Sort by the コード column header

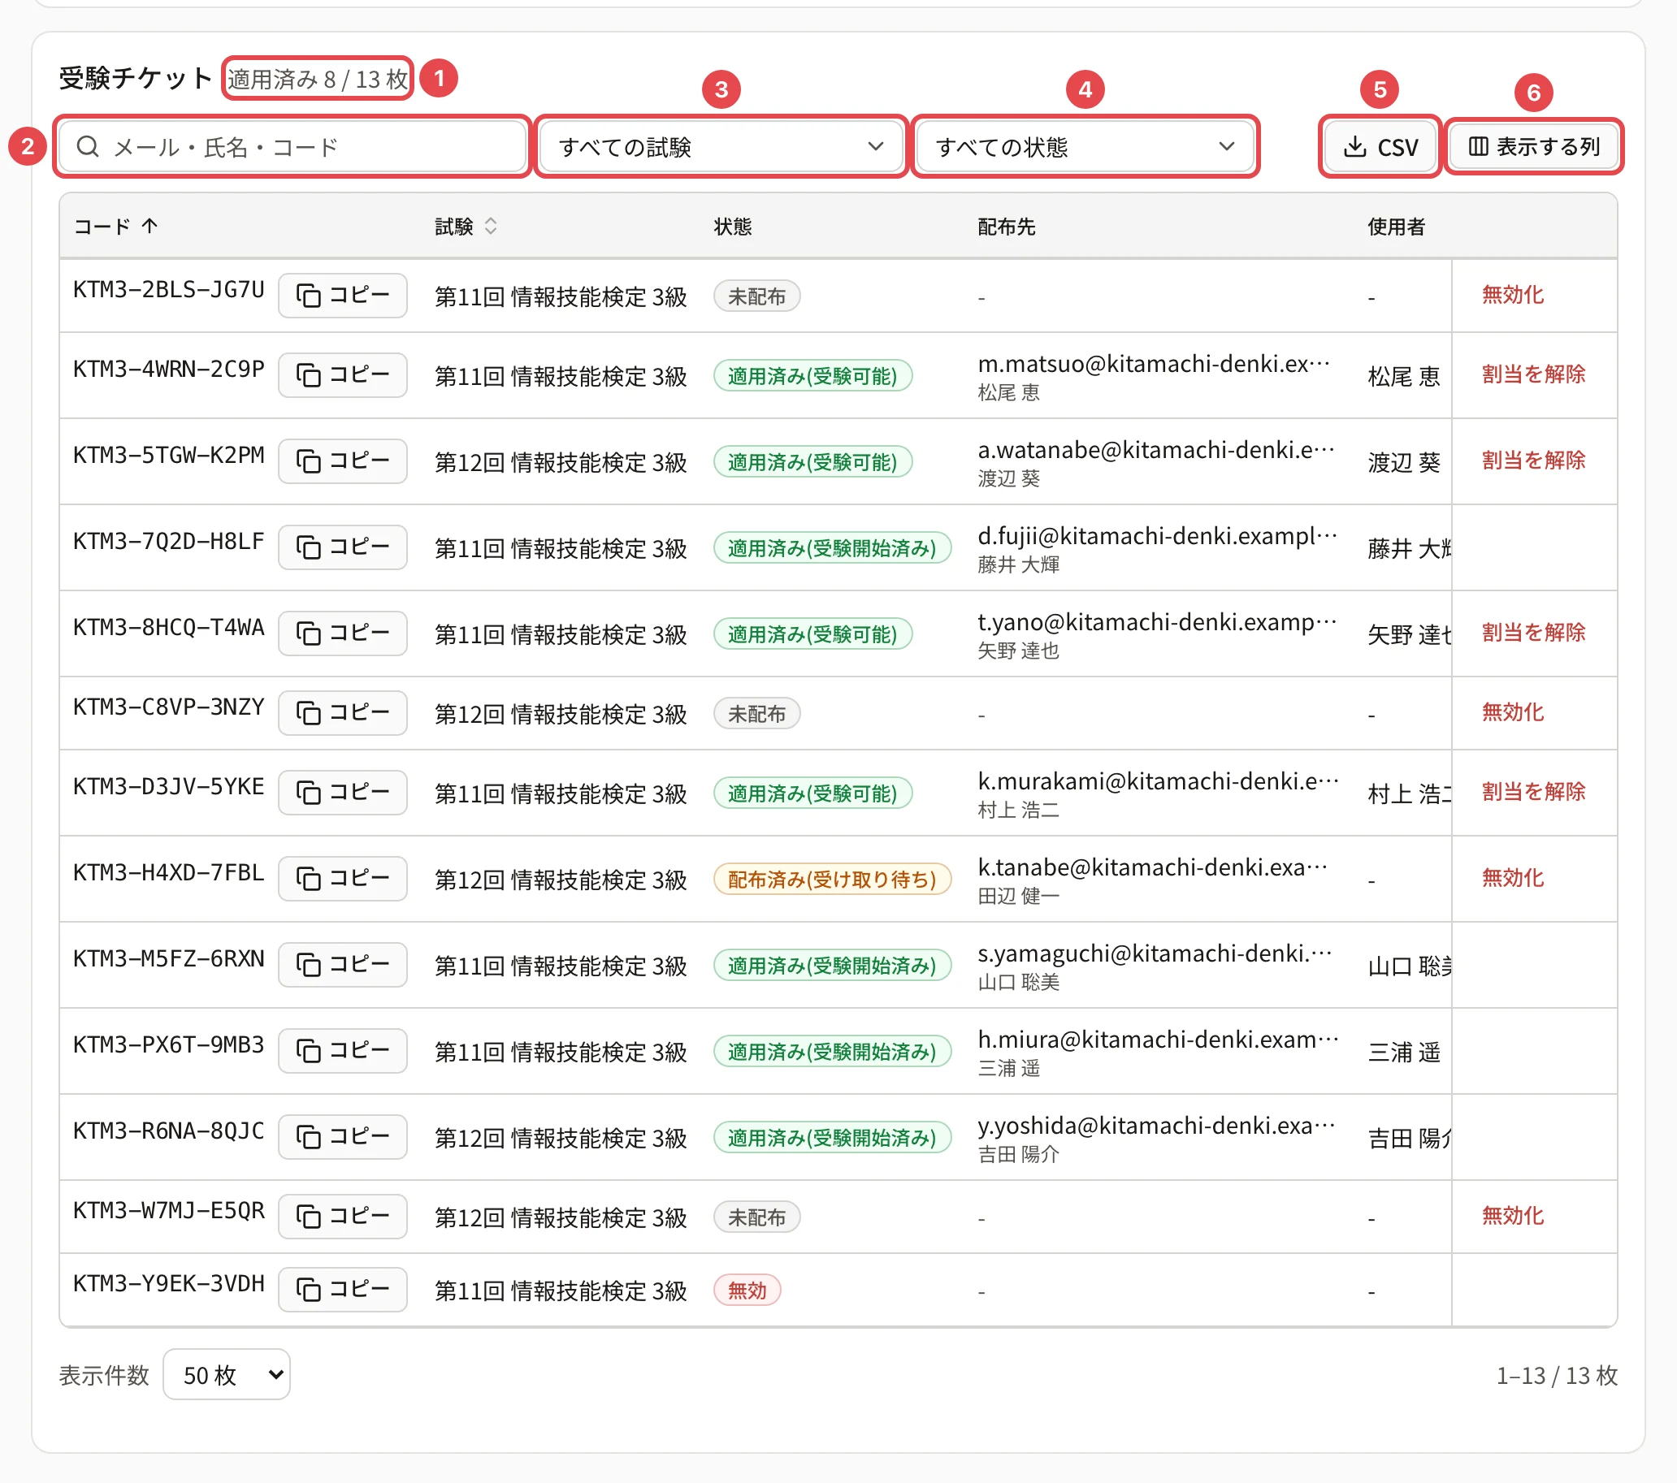click(x=115, y=227)
